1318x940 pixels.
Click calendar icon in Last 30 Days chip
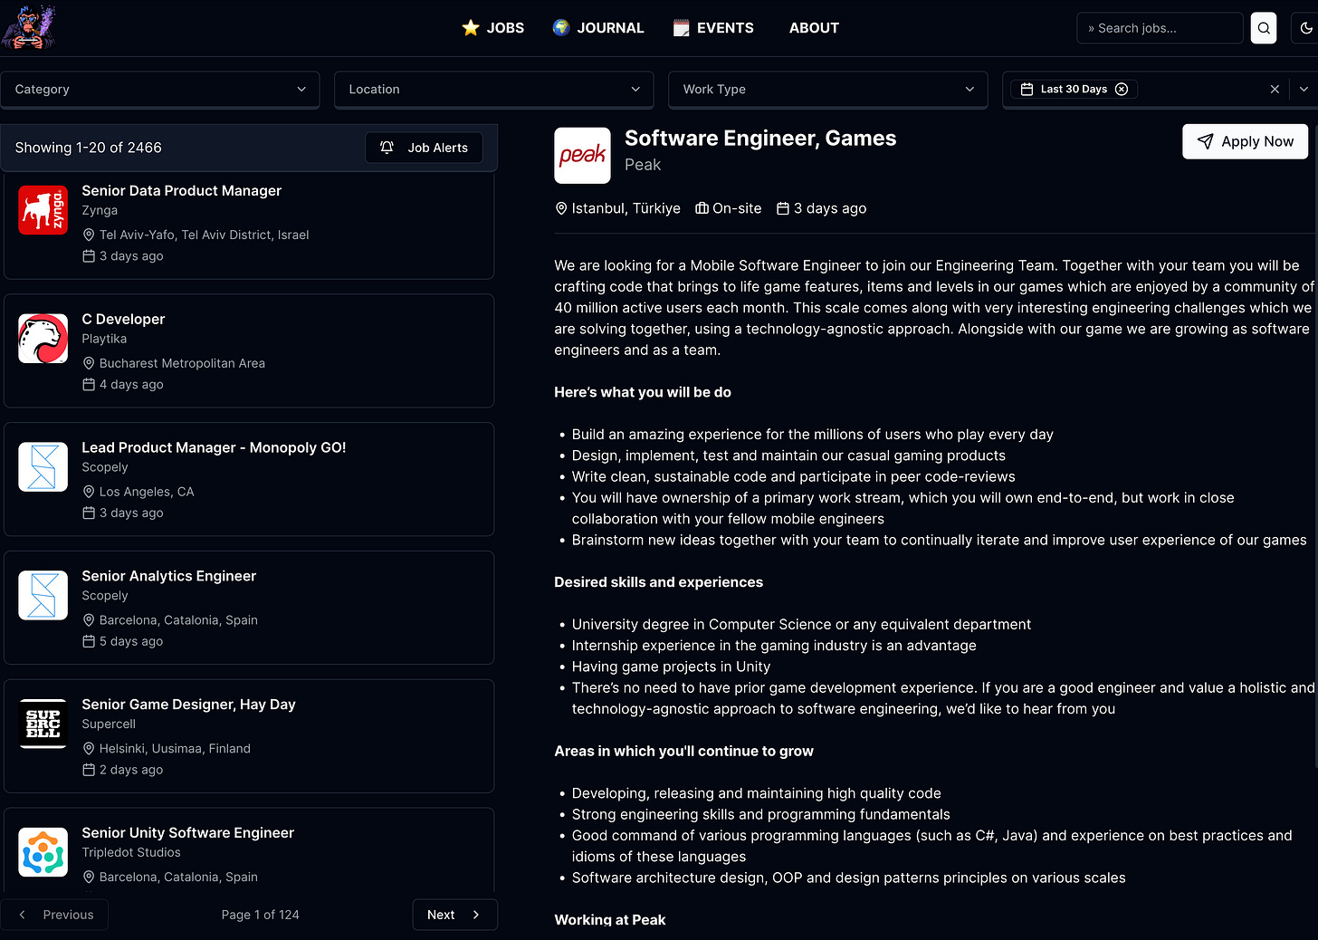coord(1027,89)
